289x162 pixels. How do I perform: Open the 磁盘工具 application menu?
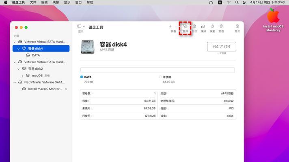click(x=18, y=2)
